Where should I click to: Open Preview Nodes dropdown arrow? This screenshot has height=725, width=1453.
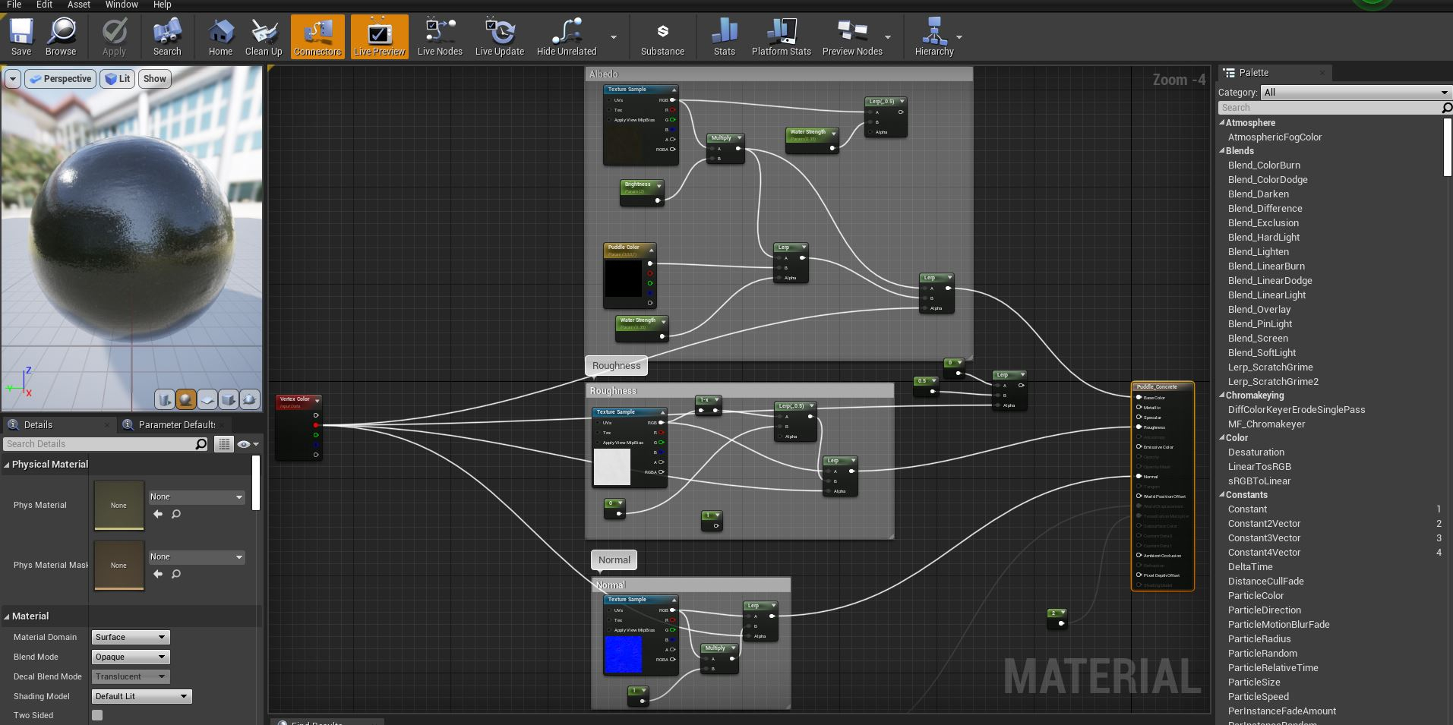(x=888, y=36)
